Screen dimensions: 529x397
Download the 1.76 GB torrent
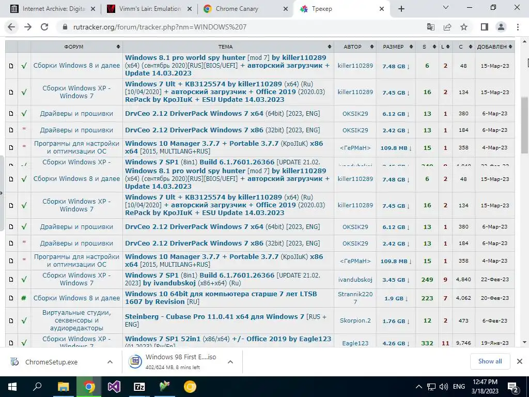tap(396, 321)
